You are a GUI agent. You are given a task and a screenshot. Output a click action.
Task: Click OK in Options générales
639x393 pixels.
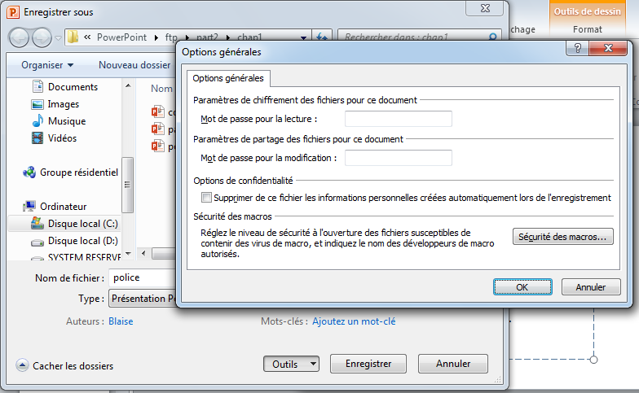(522, 286)
